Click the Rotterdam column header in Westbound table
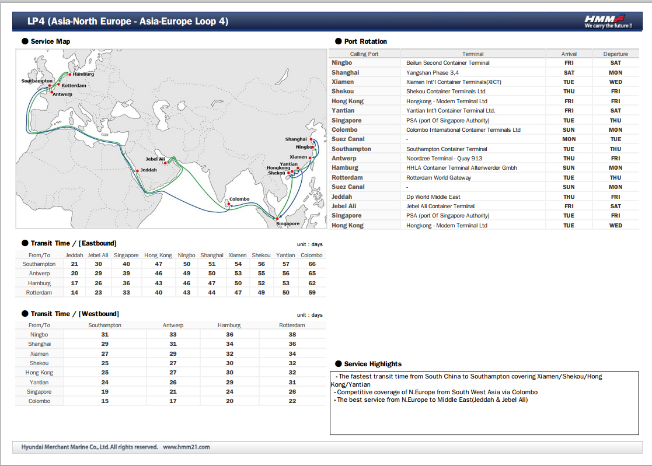 coord(292,325)
